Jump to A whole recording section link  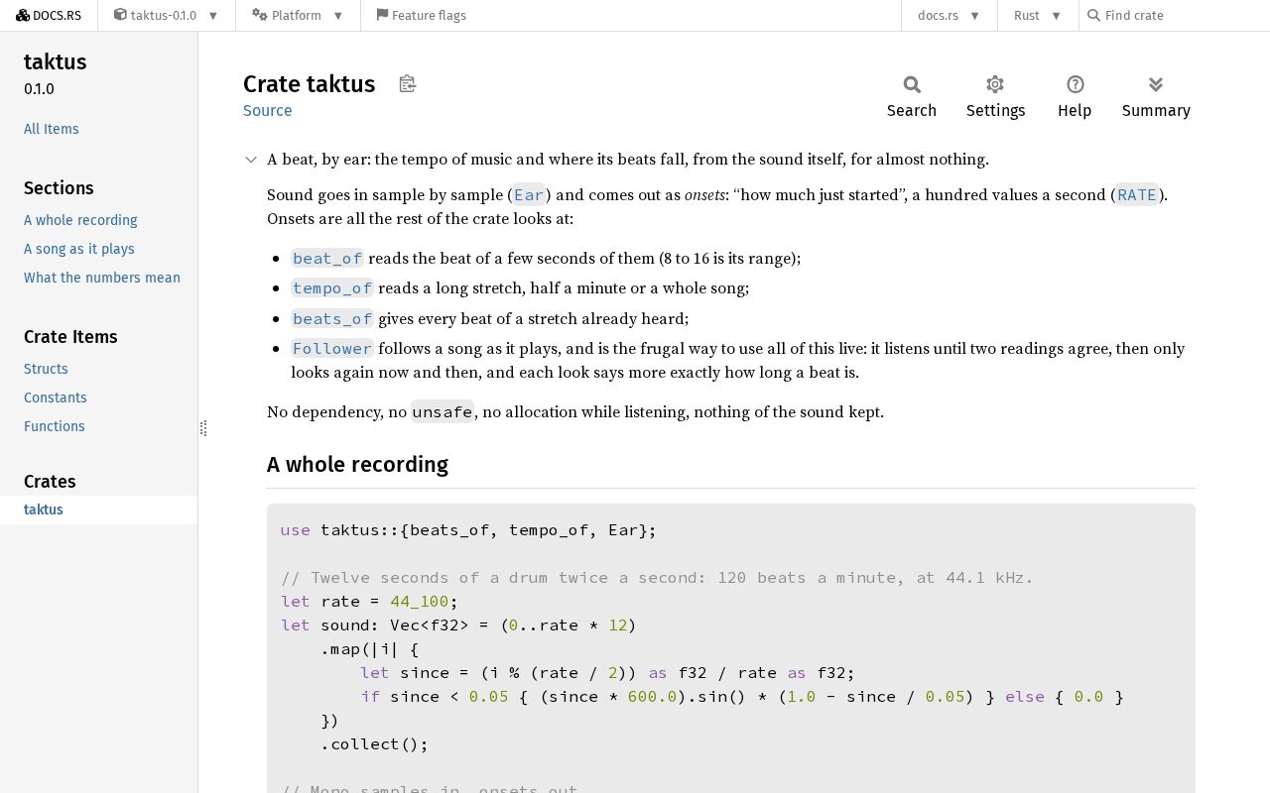[80, 220]
